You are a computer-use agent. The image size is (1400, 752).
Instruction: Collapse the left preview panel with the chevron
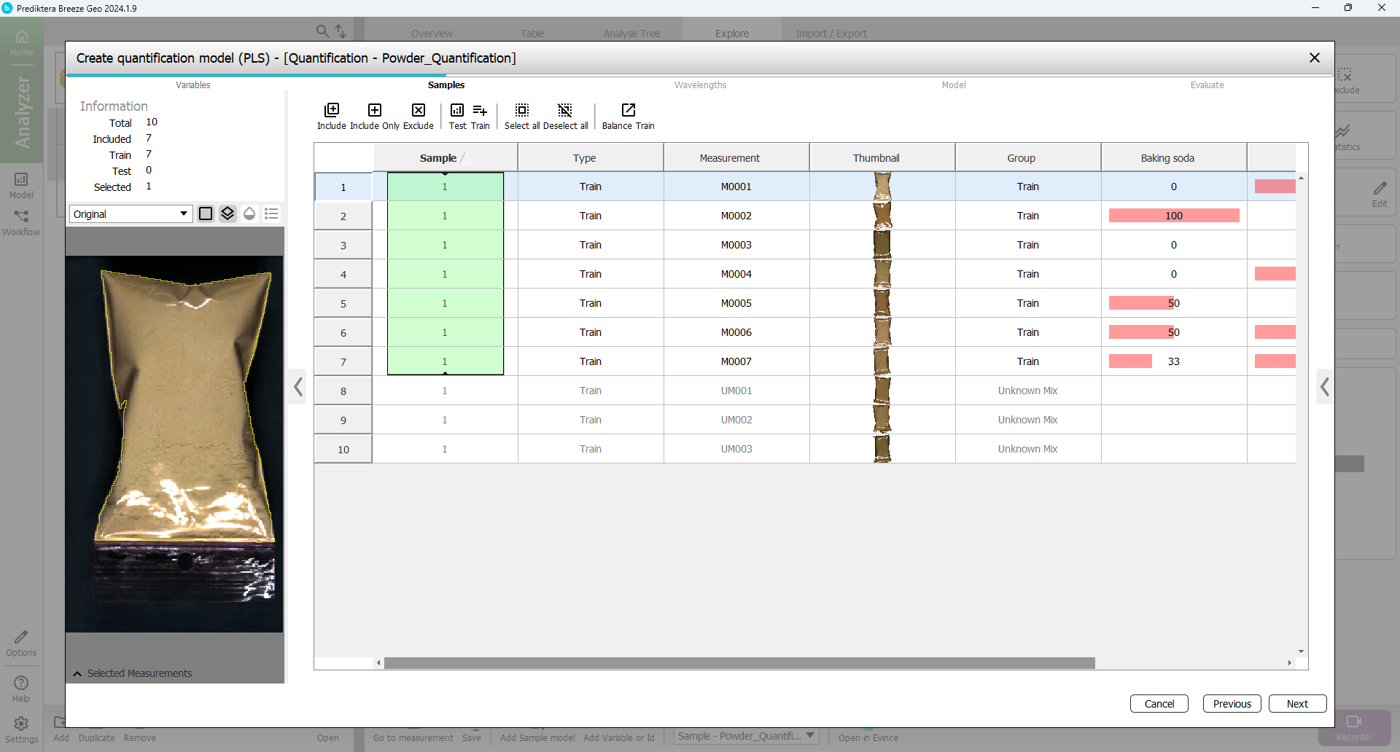(298, 387)
